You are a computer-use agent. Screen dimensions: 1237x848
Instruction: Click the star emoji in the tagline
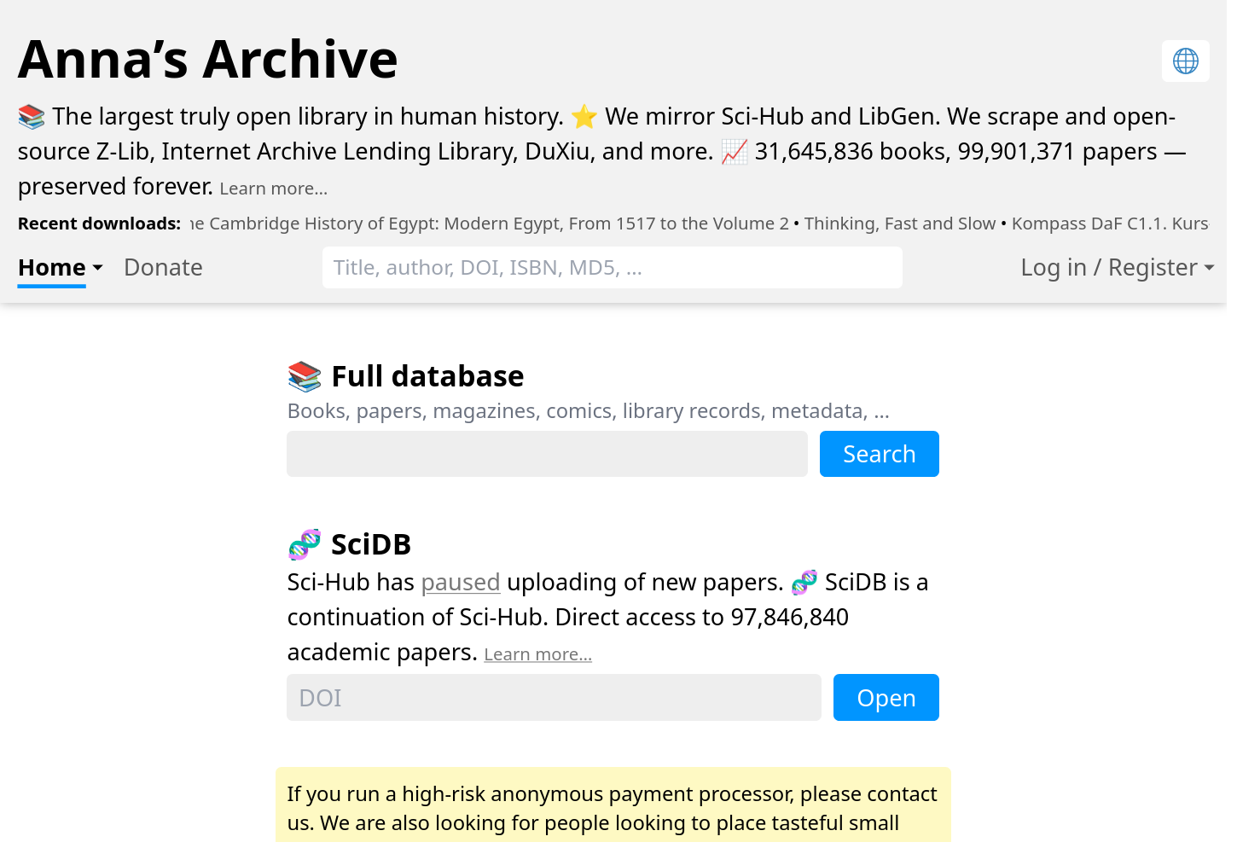tap(584, 116)
